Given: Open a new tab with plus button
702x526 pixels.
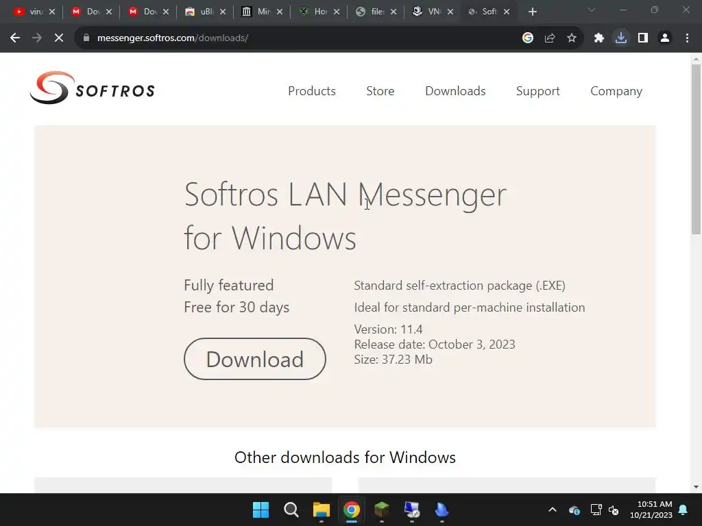Looking at the screenshot, I should point(532,12).
